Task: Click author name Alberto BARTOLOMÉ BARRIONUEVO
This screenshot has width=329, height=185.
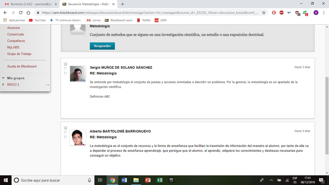Action: pos(120,131)
